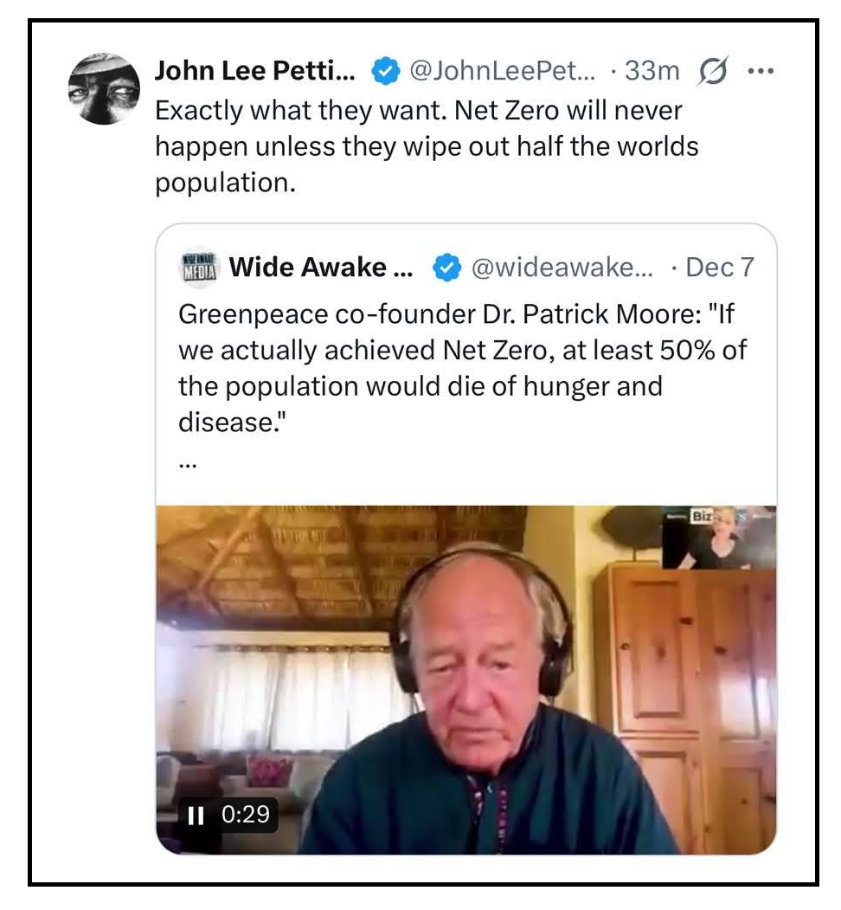This screenshot has width=841, height=910.
Task: Click the verified badge beside Wide Awake
Action: point(446,268)
